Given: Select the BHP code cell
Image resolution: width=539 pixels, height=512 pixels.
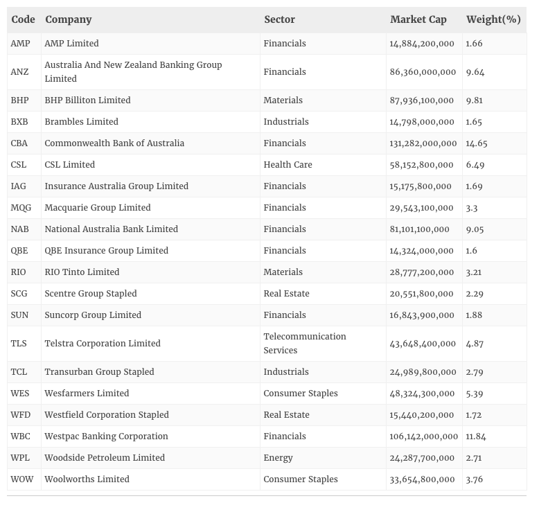Looking at the screenshot, I should click(x=20, y=100).
